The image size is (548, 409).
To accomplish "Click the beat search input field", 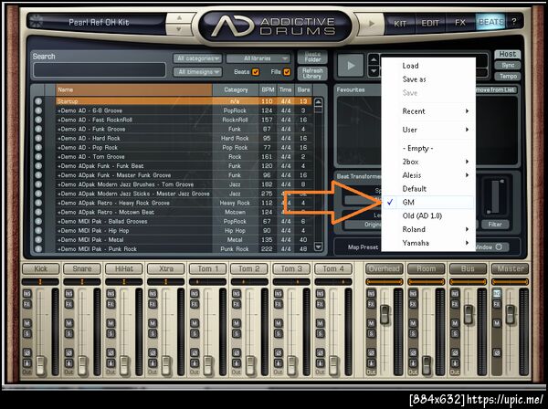I will click(100, 70).
